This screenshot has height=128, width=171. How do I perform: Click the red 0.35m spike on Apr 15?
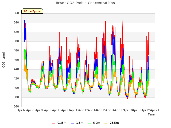click(106, 21)
